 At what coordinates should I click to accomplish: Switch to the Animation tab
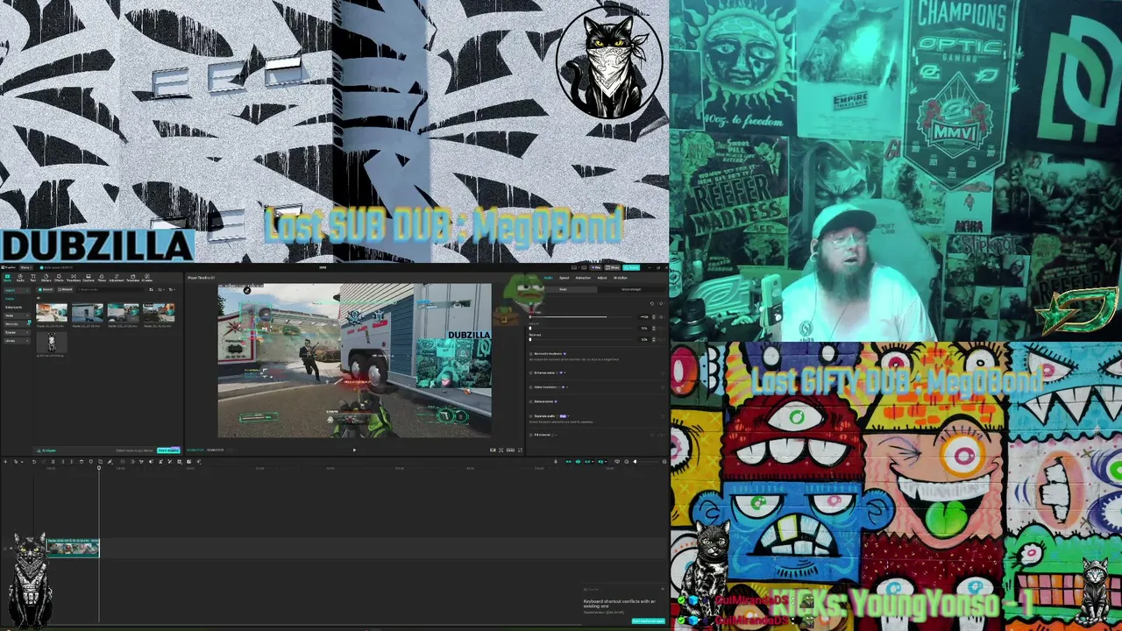click(583, 278)
